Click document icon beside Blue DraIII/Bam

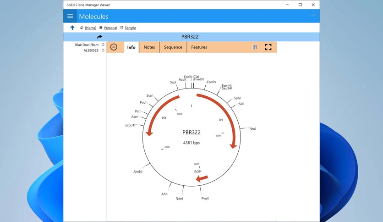(103, 44)
